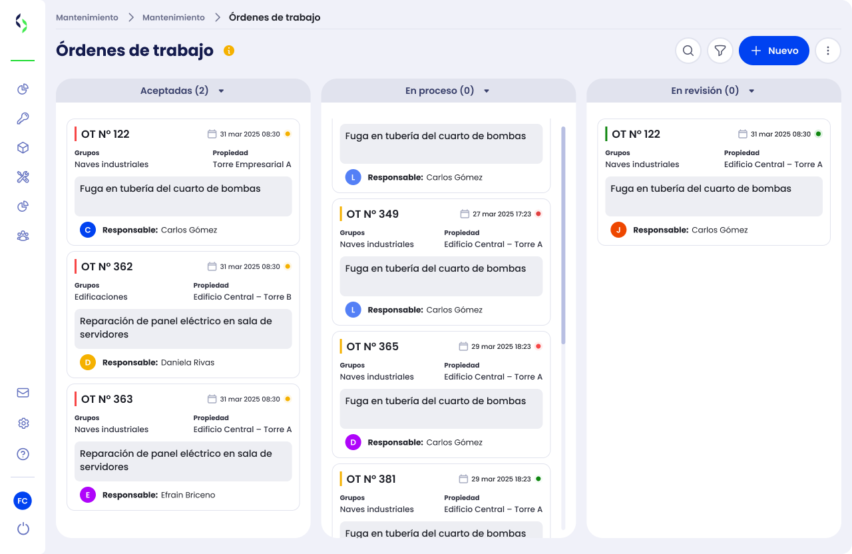The image size is (852, 554).
Task: Click description on OT Nº 362 card
Action: (x=183, y=329)
